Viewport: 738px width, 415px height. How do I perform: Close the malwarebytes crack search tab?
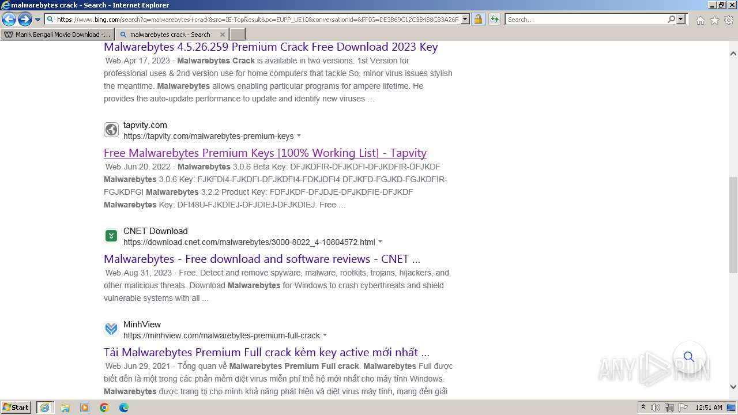coord(223,35)
